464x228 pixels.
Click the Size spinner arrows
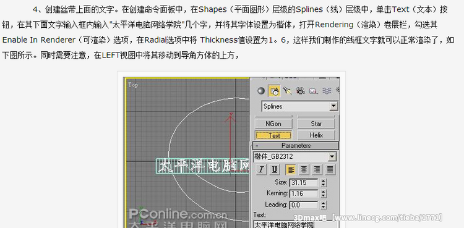(323, 182)
